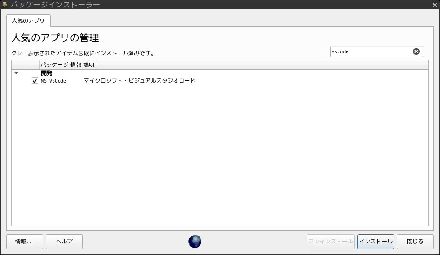Close the package installer window
440x255 pixels.
click(435, 5)
